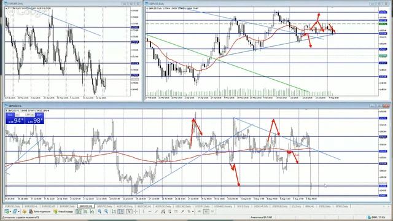Switch to the EURGBP,Daily chart tab
The image size is (393, 221).
tap(67, 206)
